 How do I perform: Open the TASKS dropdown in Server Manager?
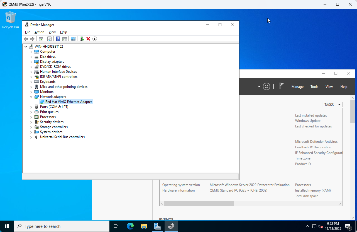click(332, 105)
